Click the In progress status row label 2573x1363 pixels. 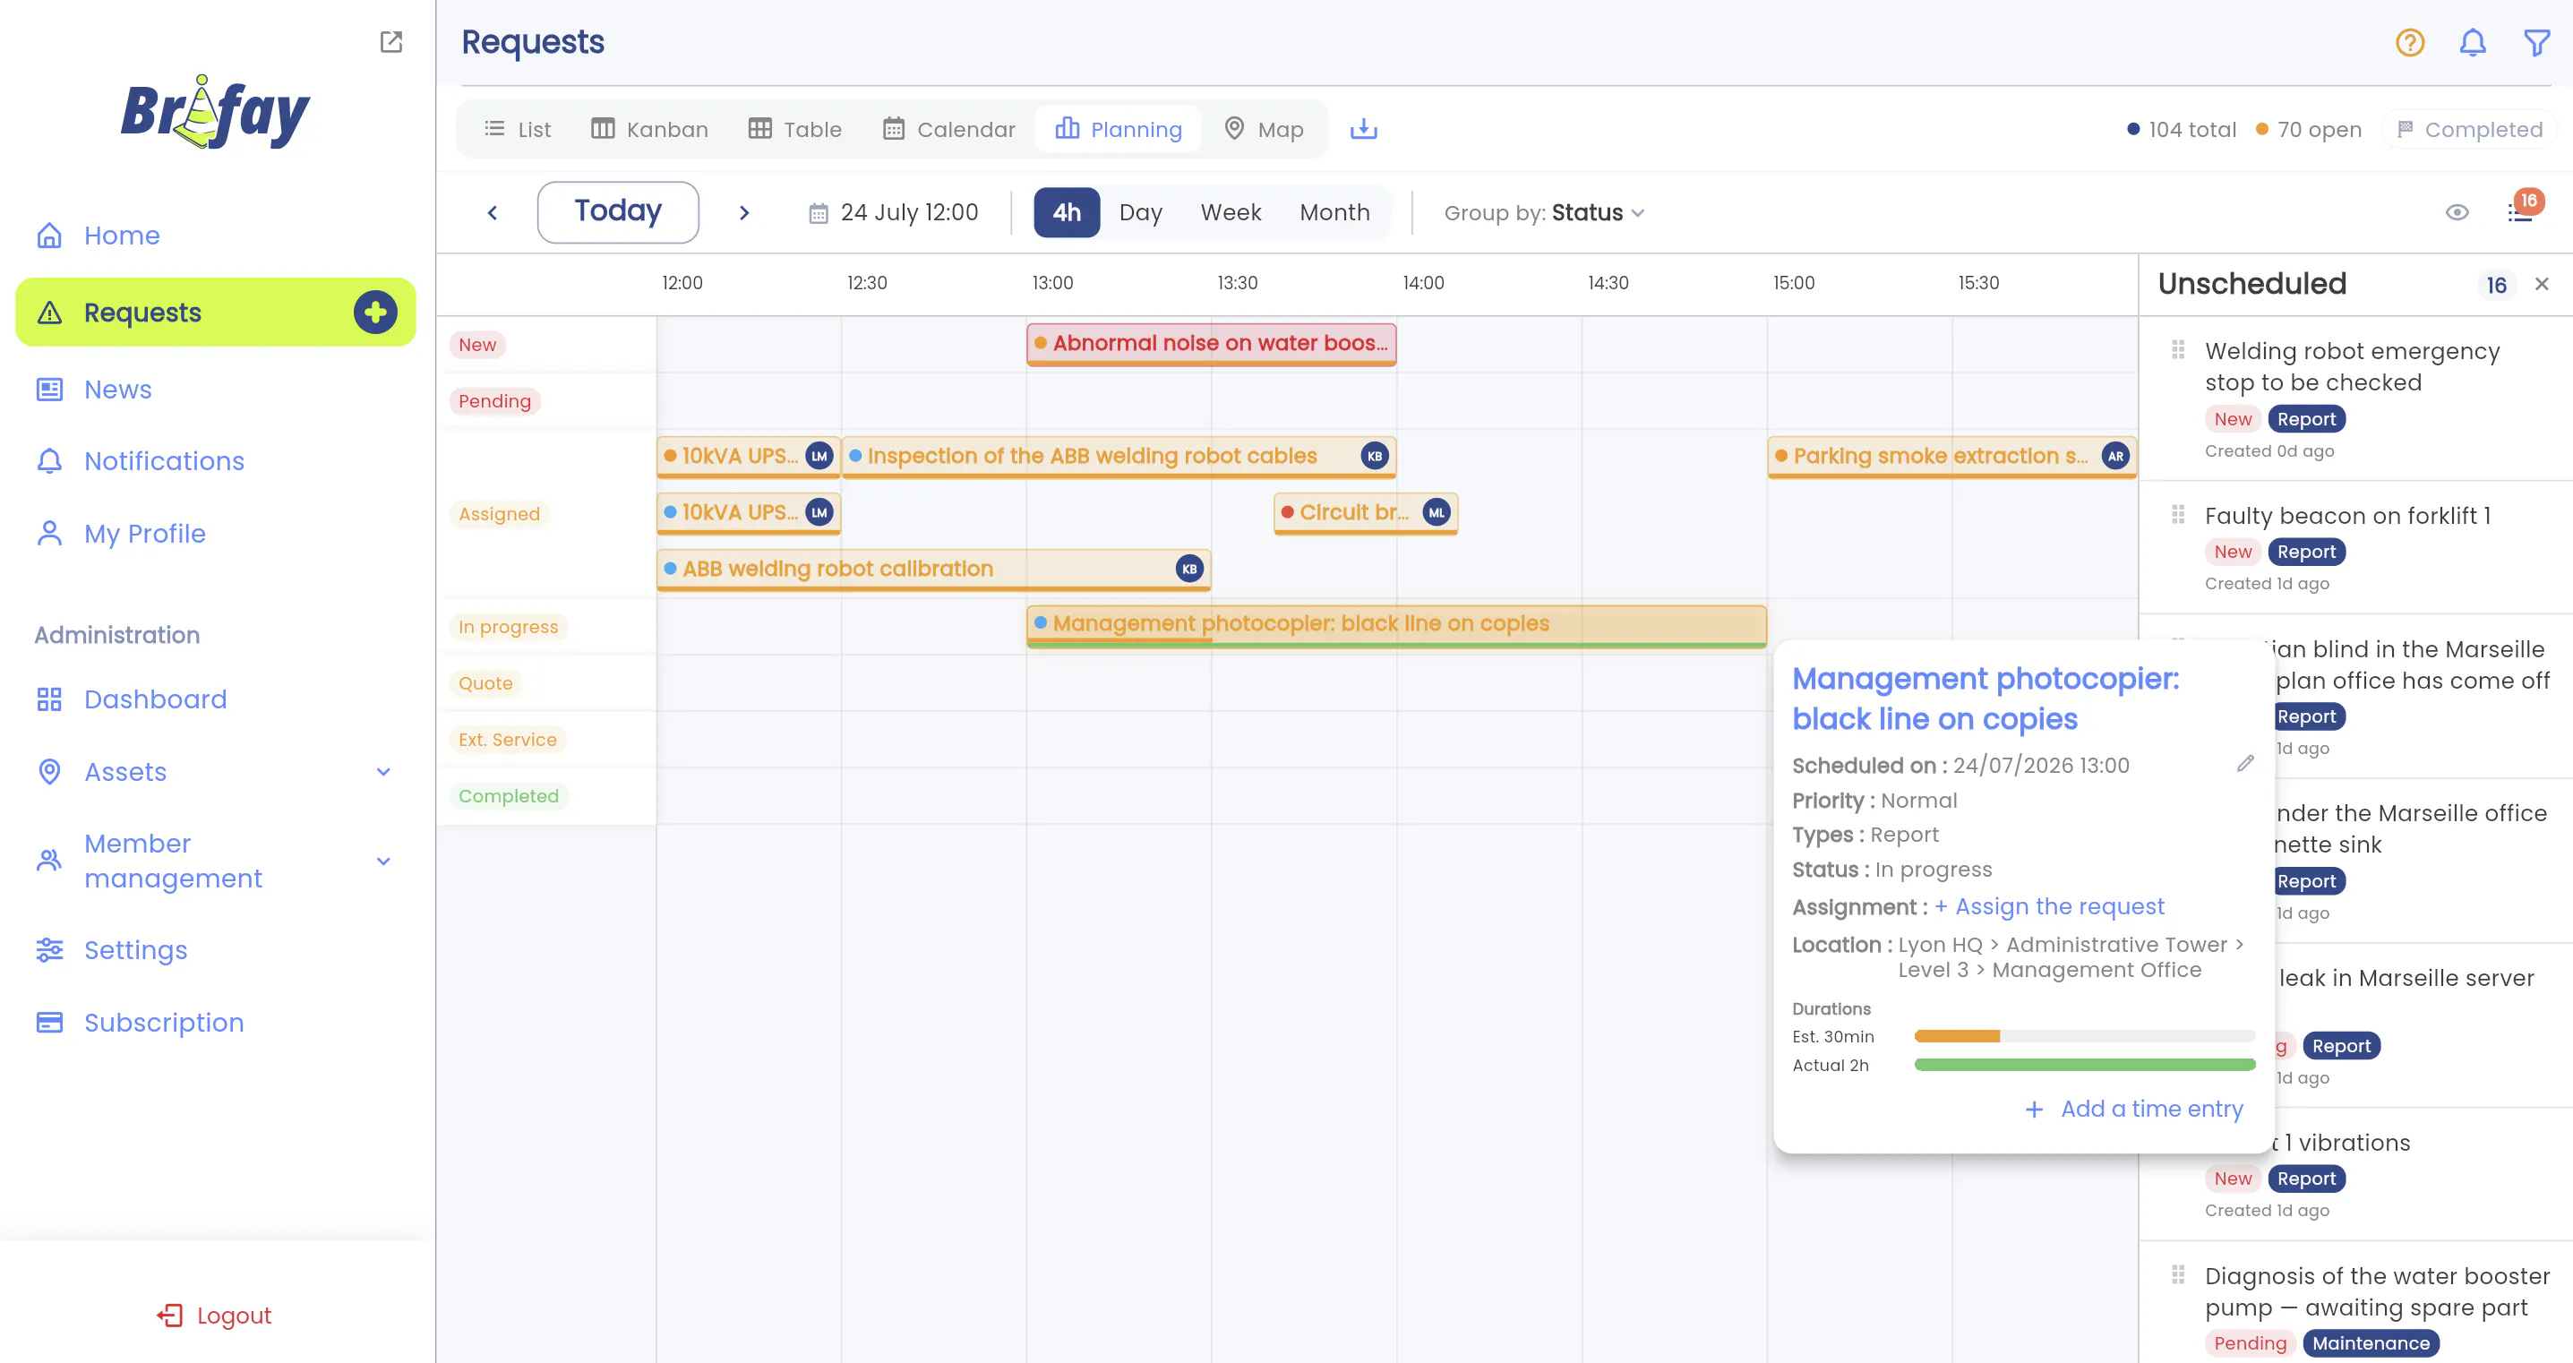[509, 627]
